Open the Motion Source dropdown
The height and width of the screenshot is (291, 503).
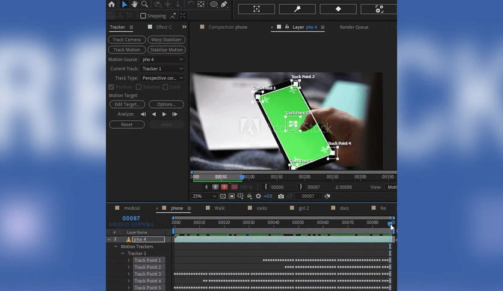(162, 60)
